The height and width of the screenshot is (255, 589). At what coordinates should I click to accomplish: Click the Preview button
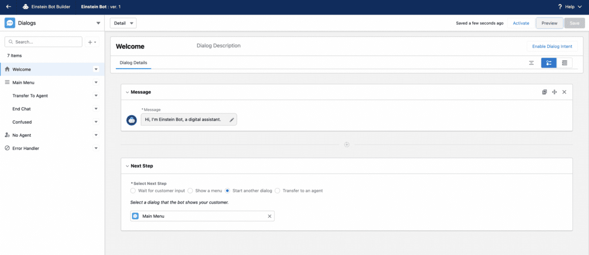coord(549,23)
